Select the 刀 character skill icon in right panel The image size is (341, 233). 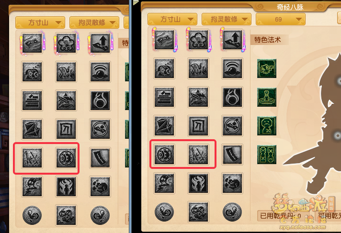point(198,126)
